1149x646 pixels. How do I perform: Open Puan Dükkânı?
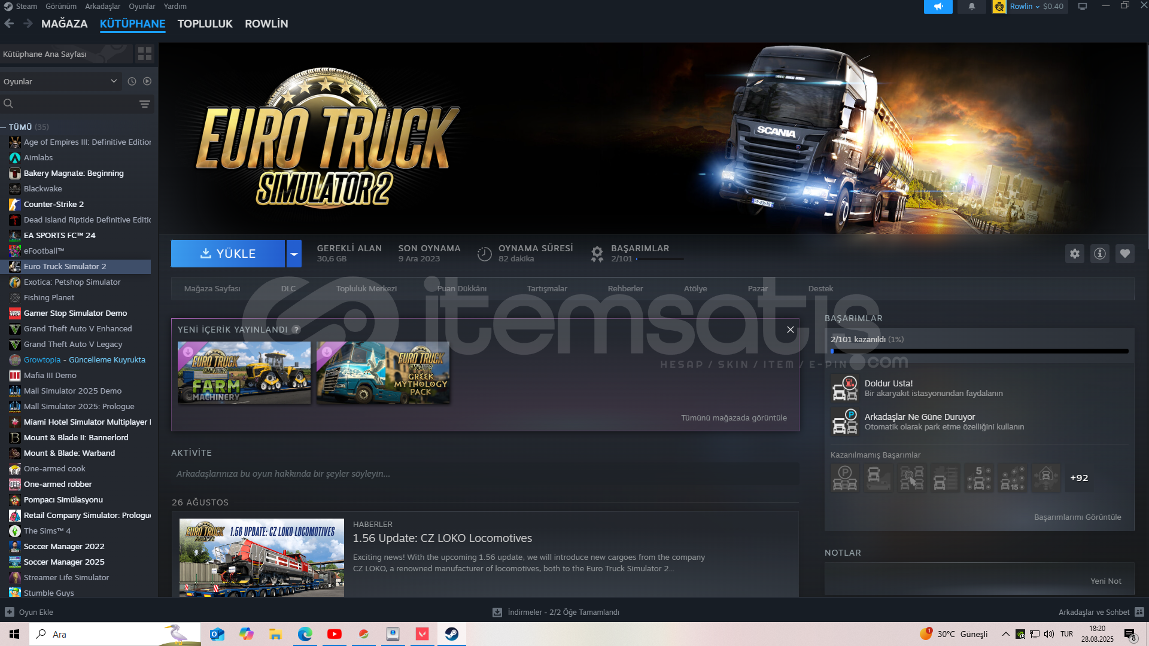click(461, 288)
